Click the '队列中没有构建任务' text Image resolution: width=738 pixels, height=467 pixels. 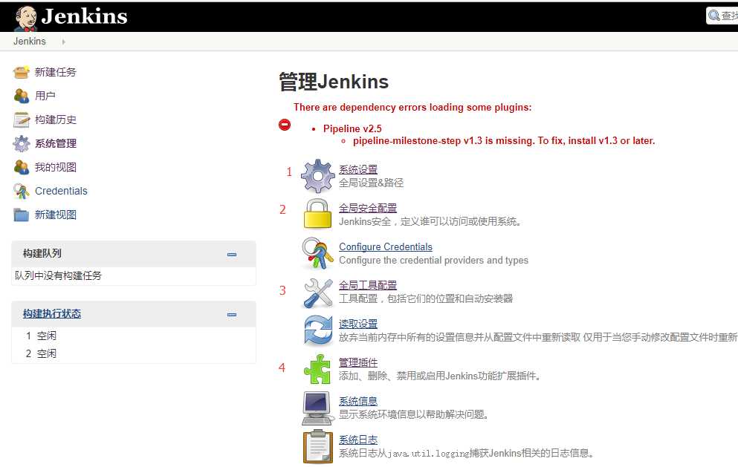pyautogui.click(x=58, y=275)
